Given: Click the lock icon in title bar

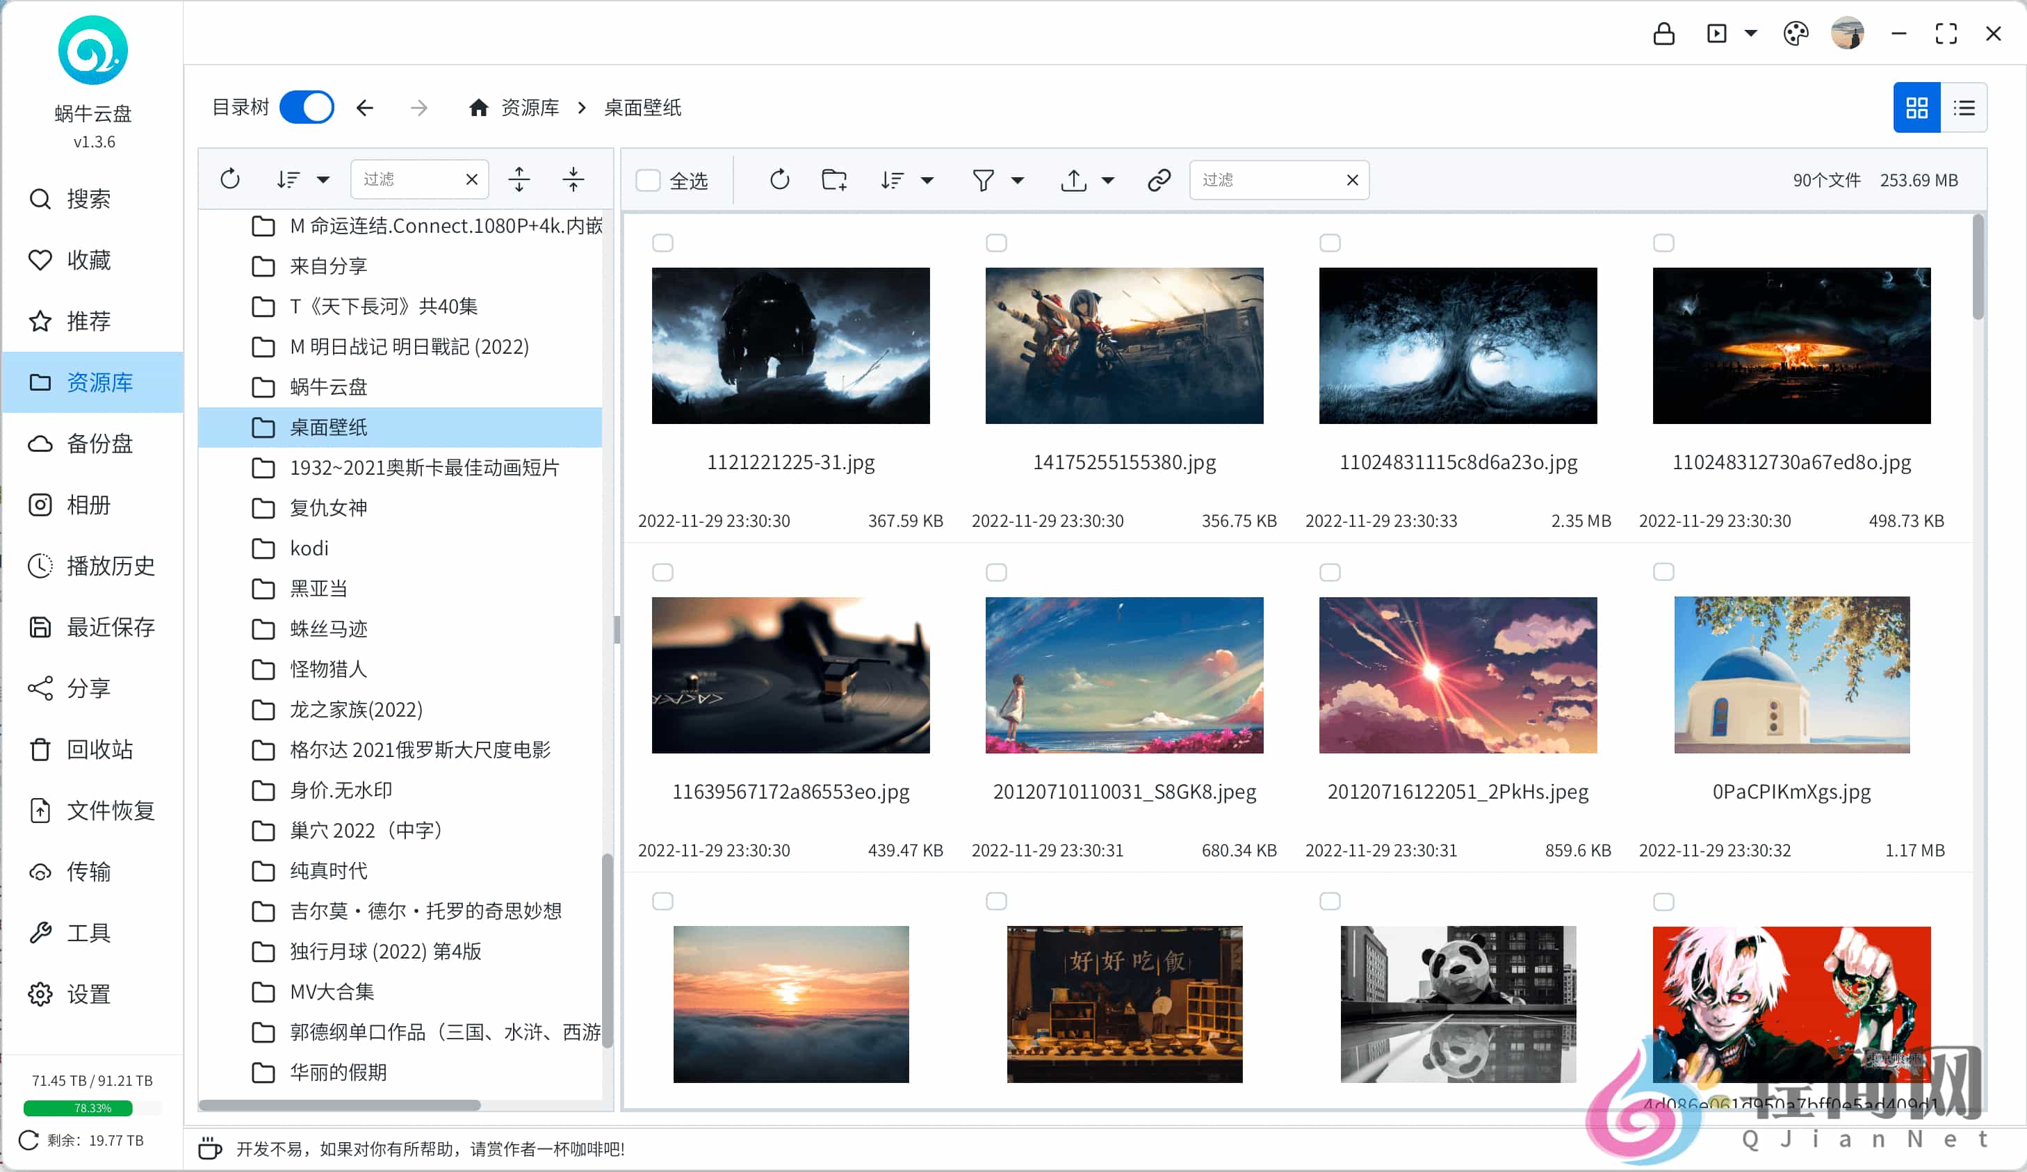Looking at the screenshot, I should (x=1664, y=33).
